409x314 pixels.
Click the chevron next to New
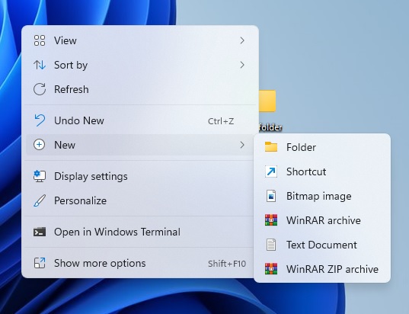242,145
